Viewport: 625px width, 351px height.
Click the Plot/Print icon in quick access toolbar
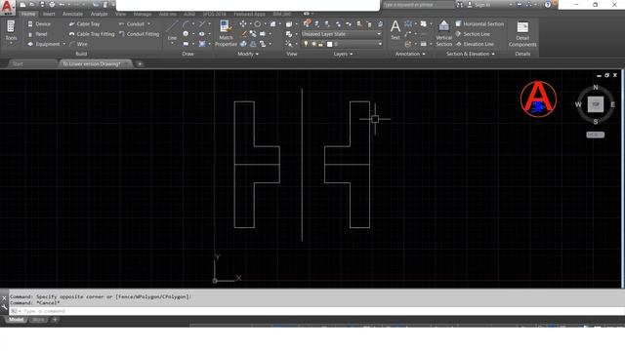(x=52, y=4)
